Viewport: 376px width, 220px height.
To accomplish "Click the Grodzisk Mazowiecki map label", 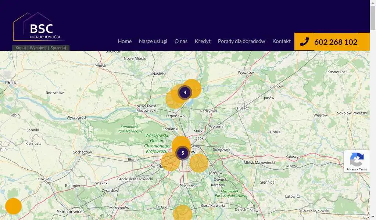I will tap(135, 179).
